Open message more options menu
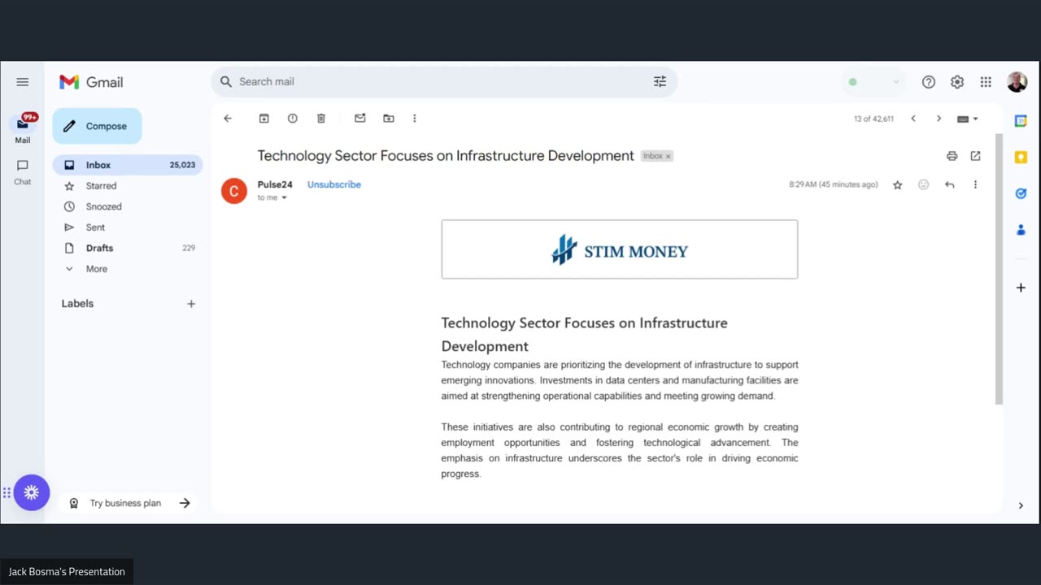Screen dimensions: 1041x585 [x=975, y=185]
